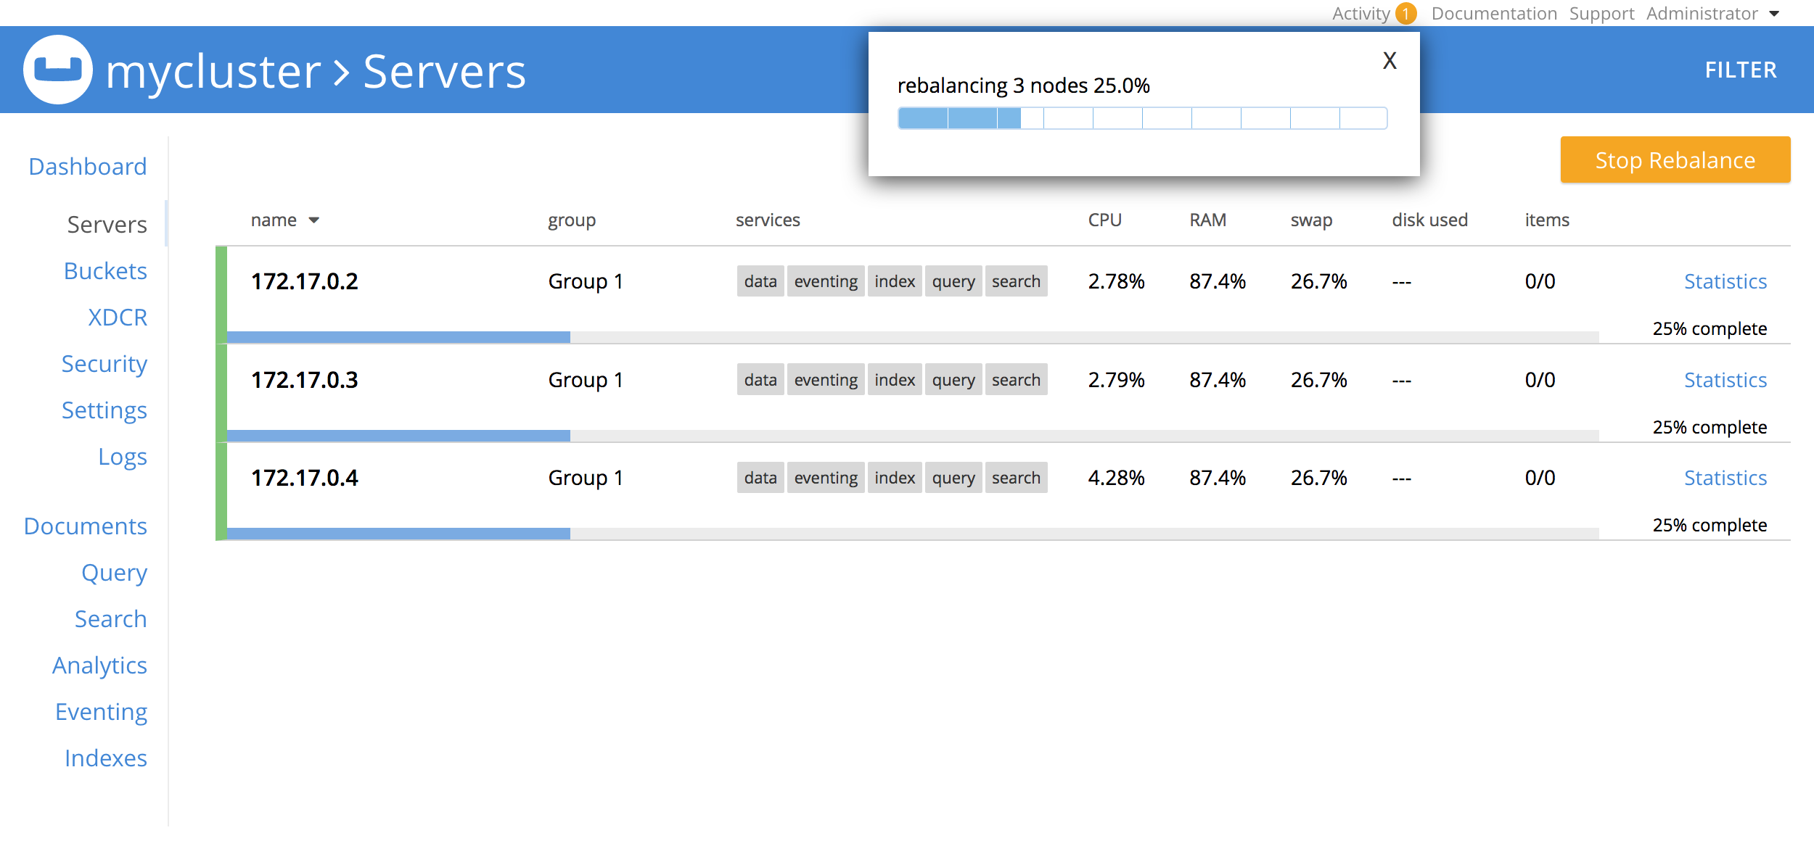Click the eventing service tag on 172.17.0.2

(826, 281)
